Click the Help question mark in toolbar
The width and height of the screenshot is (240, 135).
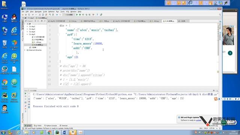[x=97, y=15]
